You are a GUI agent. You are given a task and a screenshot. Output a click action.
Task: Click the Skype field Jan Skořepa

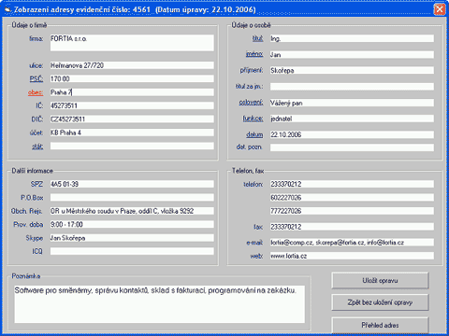(132, 238)
